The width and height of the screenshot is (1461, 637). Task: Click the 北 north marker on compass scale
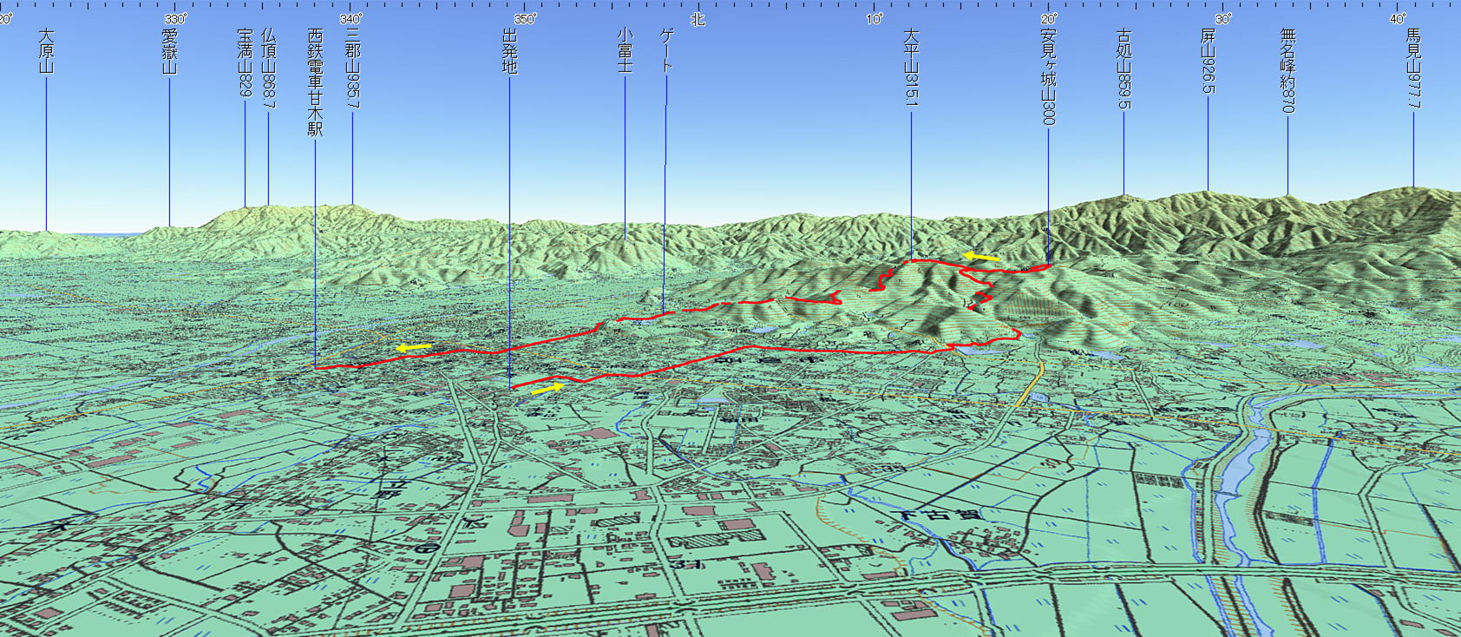tap(698, 19)
